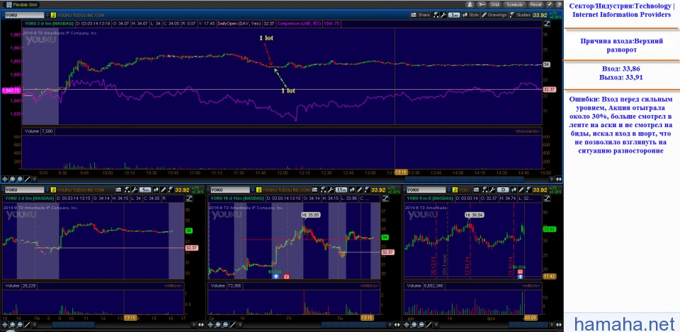
Task: Click the pencil drawings icon in the daily chart
Action: click(521, 190)
